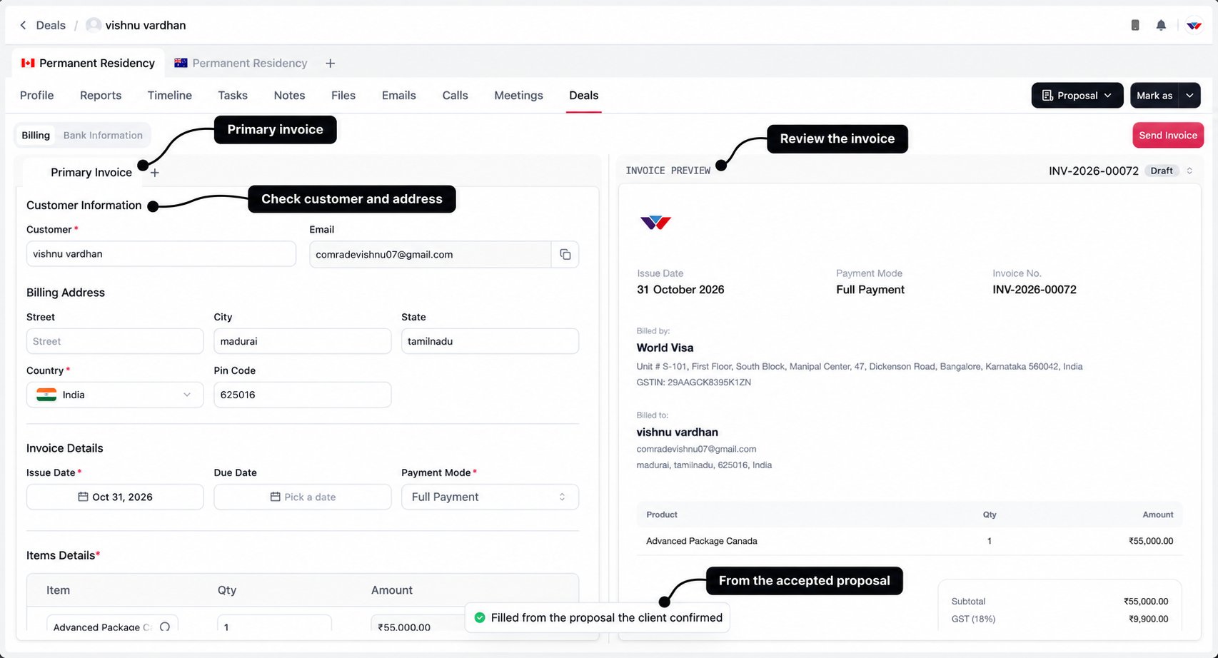This screenshot has height=658, width=1218.
Task: Open the Payment Mode dropdown set to Full Payment
Action: click(x=490, y=497)
